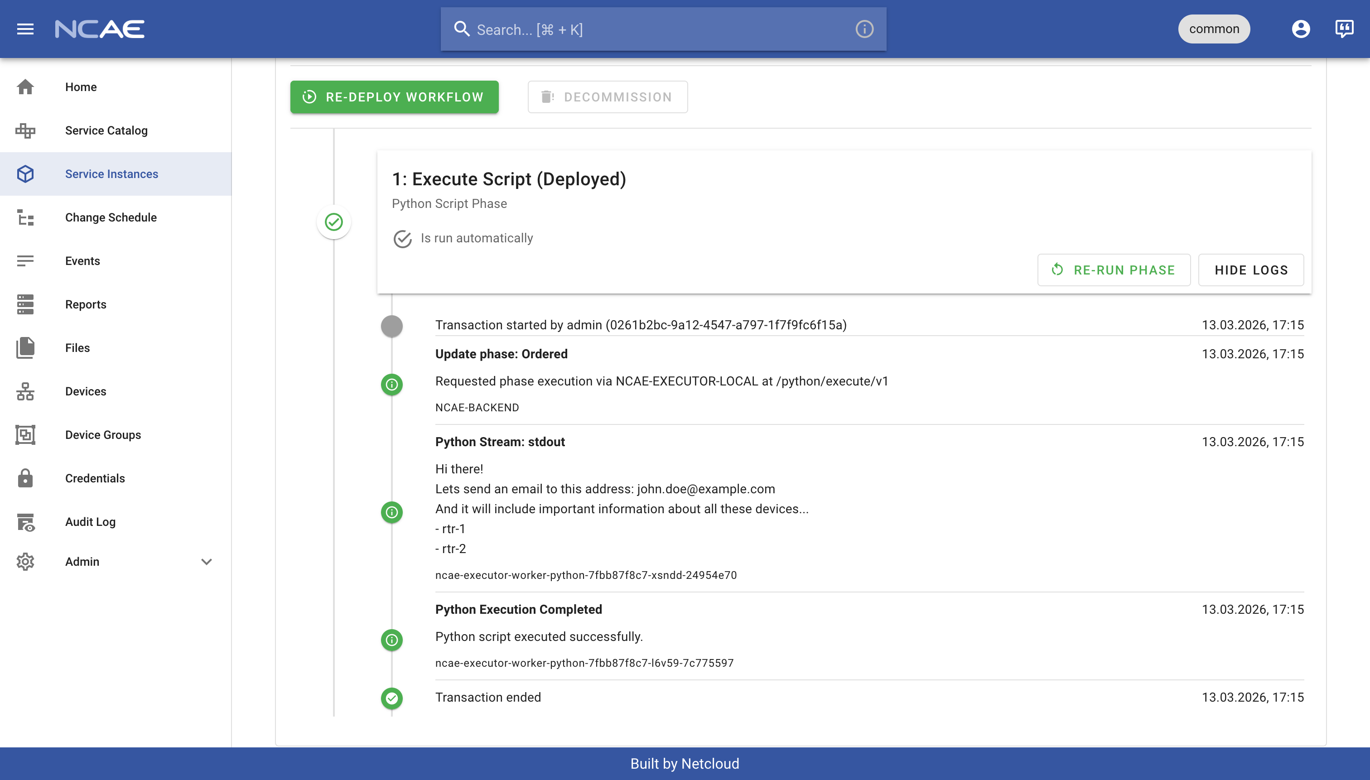Screen dimensions: 1370x780
Task: Click 'Transaction started by admin' log entry
Action: tap(641, 325)
